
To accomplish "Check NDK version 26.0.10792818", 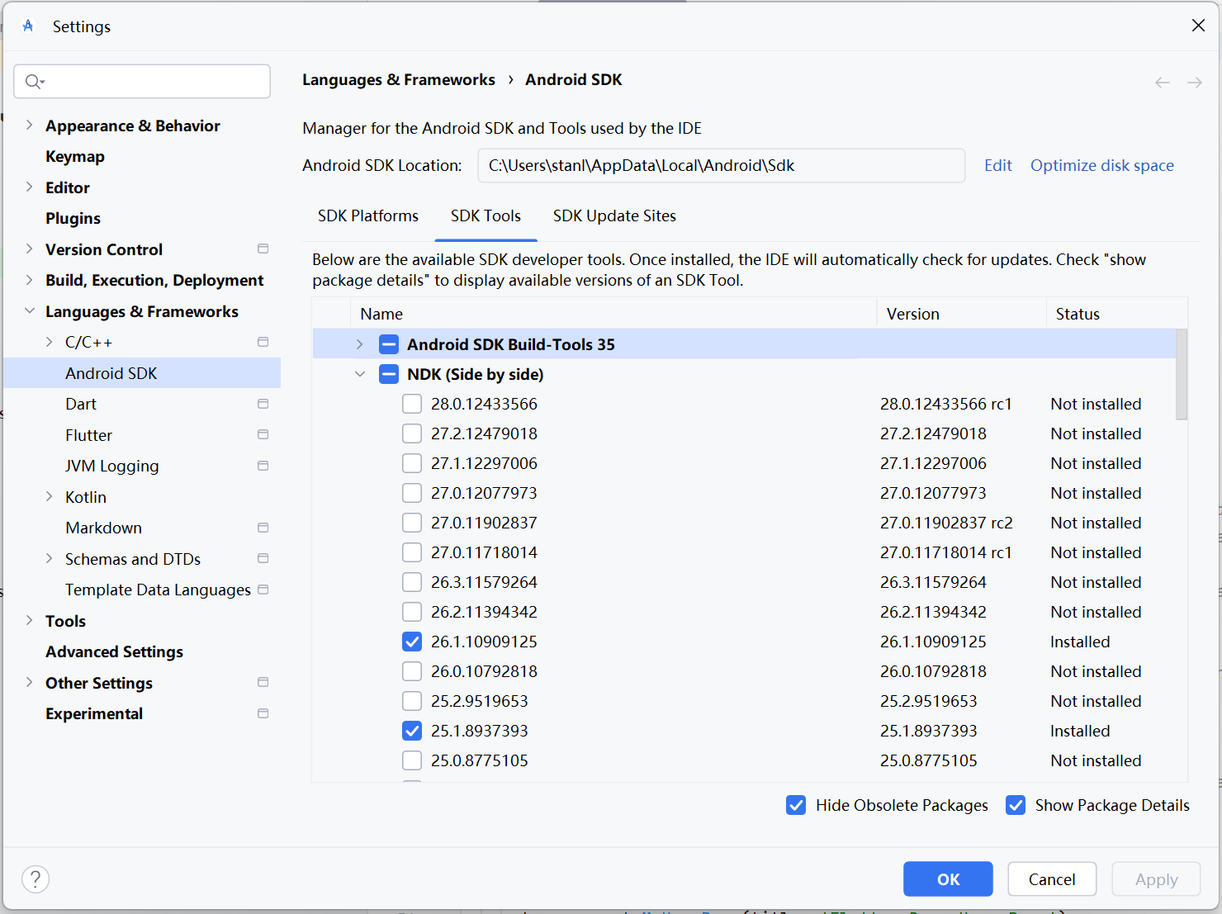I will pyautogui.click(x=412, y=671).
